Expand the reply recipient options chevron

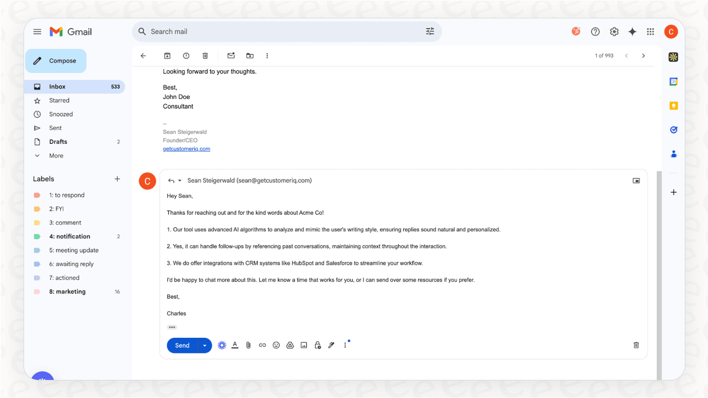coord(180,180)
